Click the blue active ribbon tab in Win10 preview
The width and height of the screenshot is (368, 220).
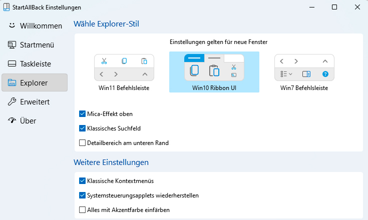[x=194, y=58]
